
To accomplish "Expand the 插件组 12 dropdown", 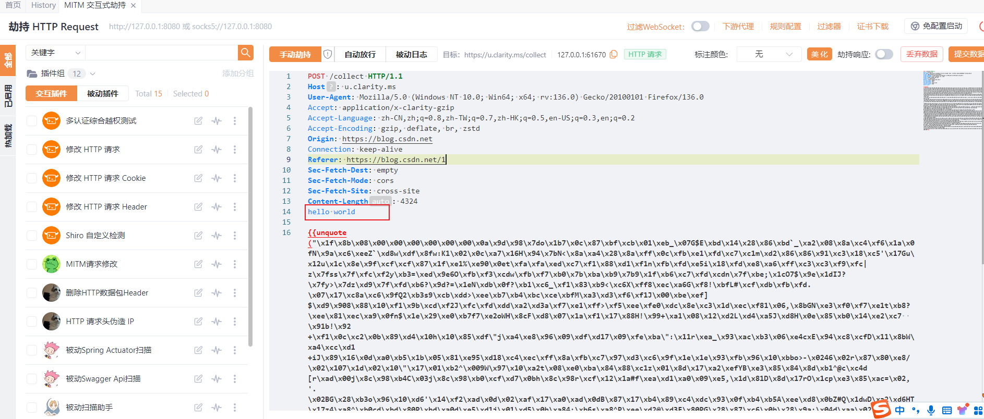I will pyautogui.click(x=93, y=73).
